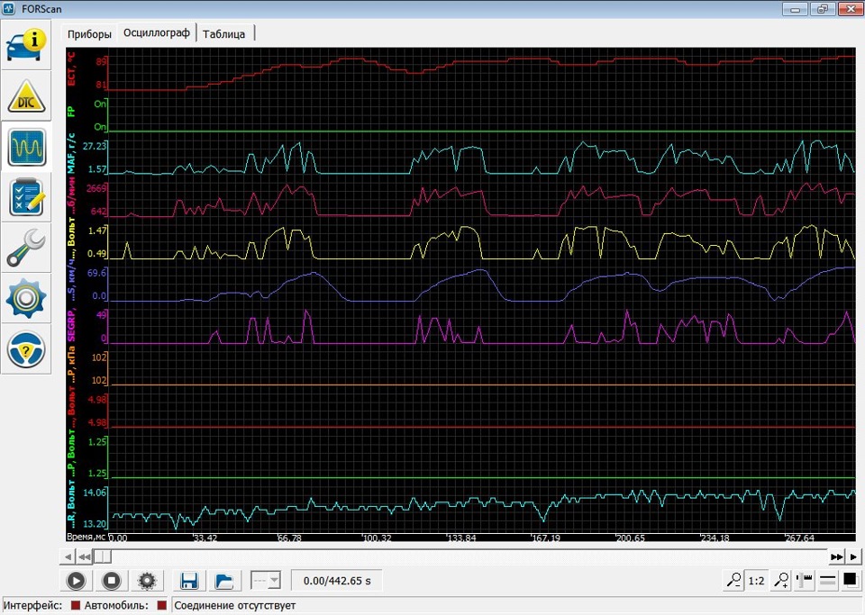Toggle the line thickness icon

click(x=827, y=580)
